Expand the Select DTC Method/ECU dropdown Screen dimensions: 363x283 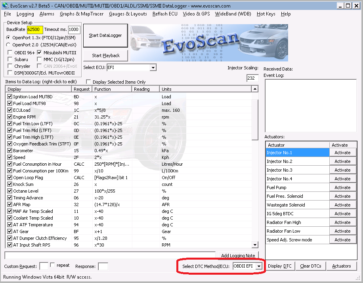259,266
